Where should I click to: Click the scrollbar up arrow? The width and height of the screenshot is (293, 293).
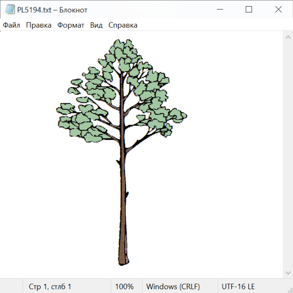coord(288,37)
